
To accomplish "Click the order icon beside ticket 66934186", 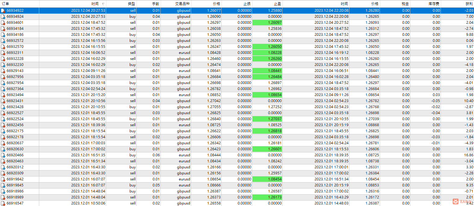I will tap(3, 35).
